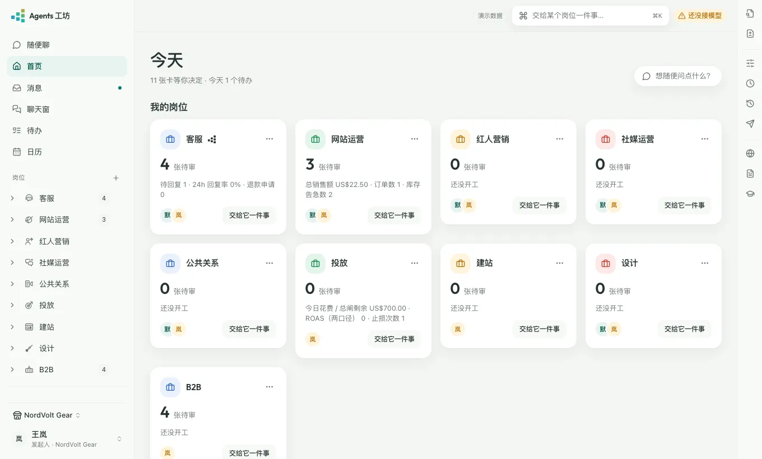Select 公共关系 in the sidebar list

point(67,284)
